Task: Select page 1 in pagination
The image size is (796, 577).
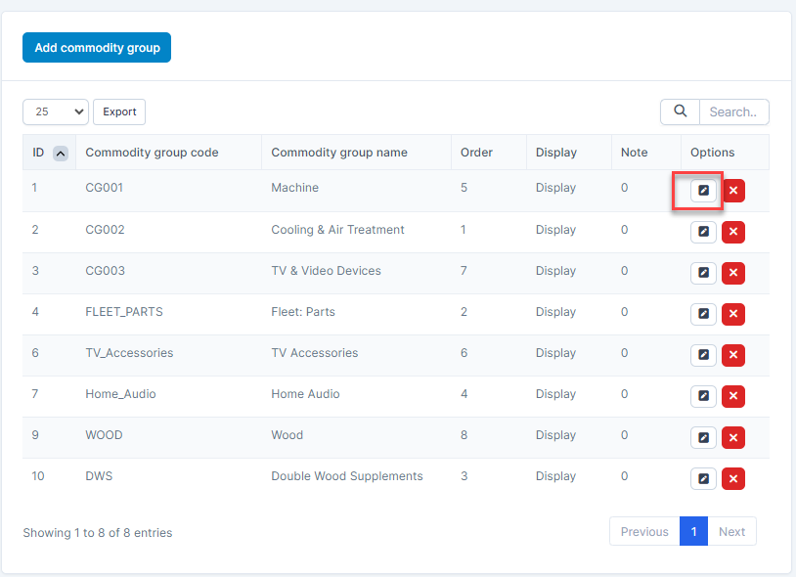Action: [693, 532]
